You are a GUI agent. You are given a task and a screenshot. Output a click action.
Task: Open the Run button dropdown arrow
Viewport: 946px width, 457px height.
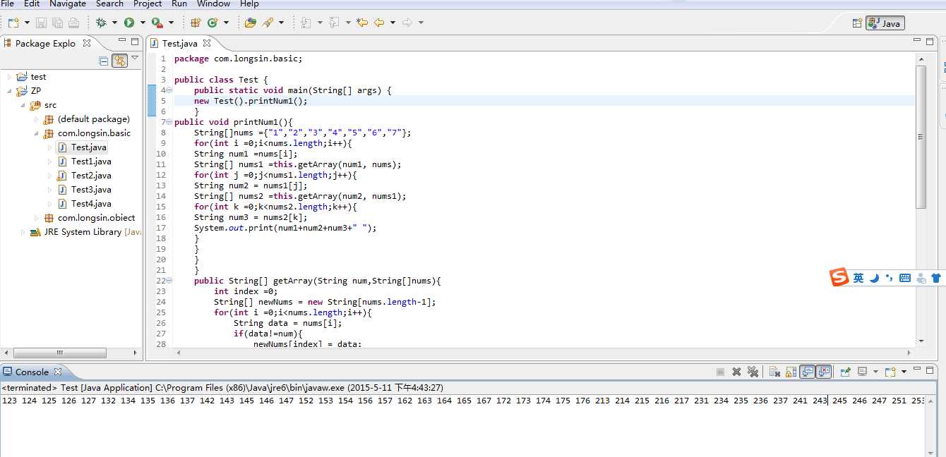(143, 23)
